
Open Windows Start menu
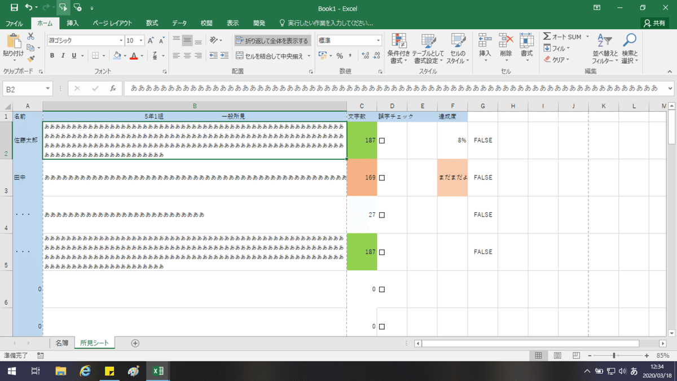click(11, 371)
